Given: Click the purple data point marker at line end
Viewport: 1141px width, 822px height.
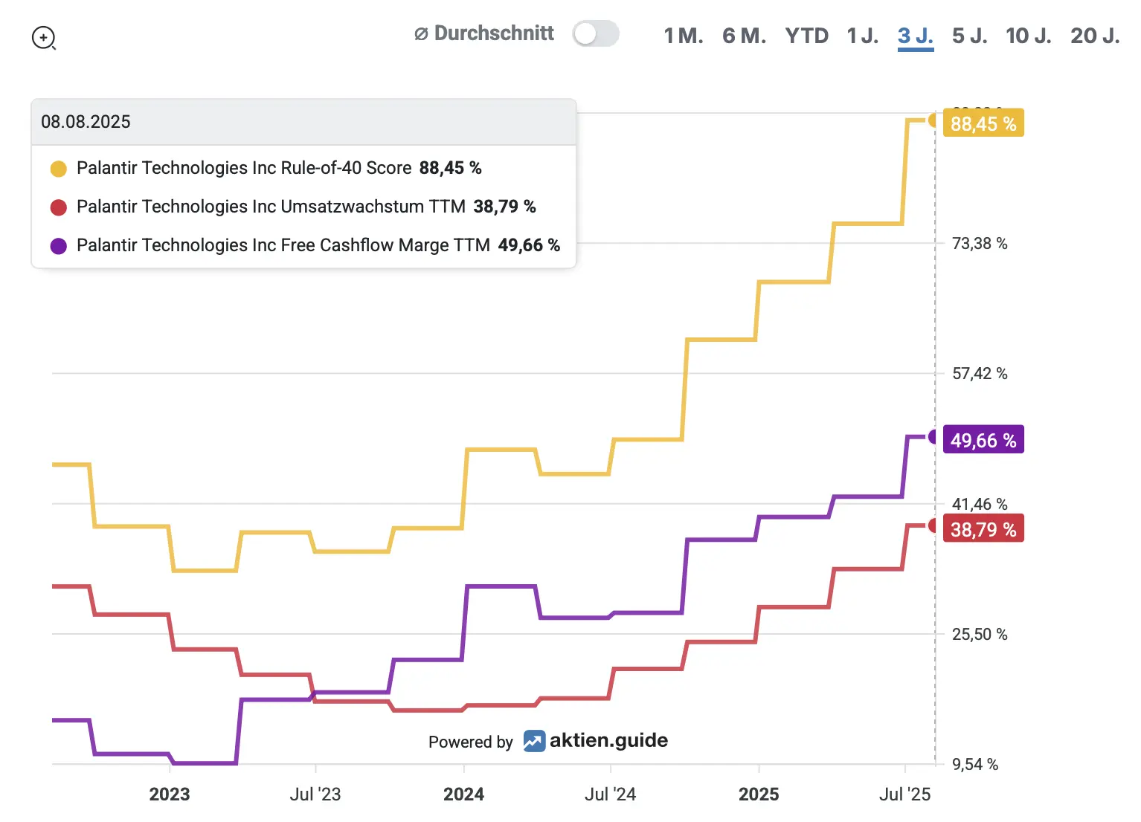Looking at the screenshot, I should (x=934, y=437).
